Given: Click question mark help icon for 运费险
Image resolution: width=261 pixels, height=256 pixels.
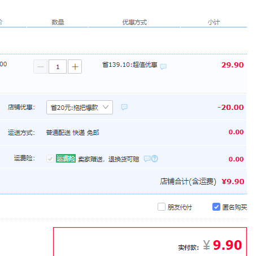Looking at the screenshot, I should click(x=155, y=159).
